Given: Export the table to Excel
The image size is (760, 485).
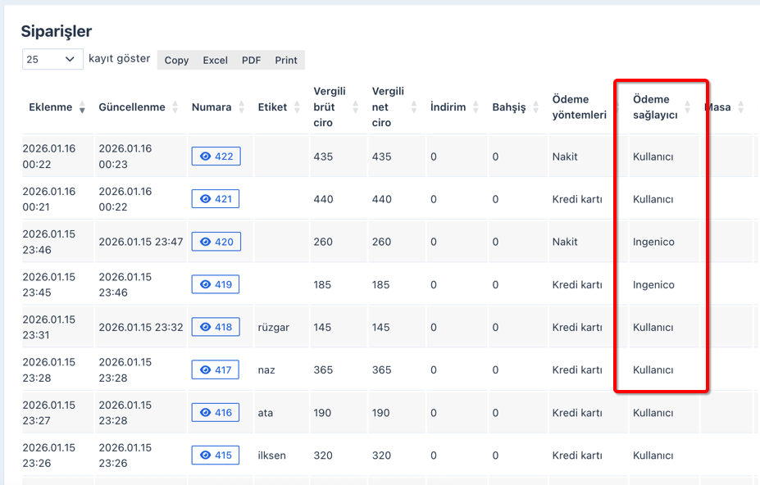Looking at the screenshot, I should pyautogui.click(x=216, y=60).
